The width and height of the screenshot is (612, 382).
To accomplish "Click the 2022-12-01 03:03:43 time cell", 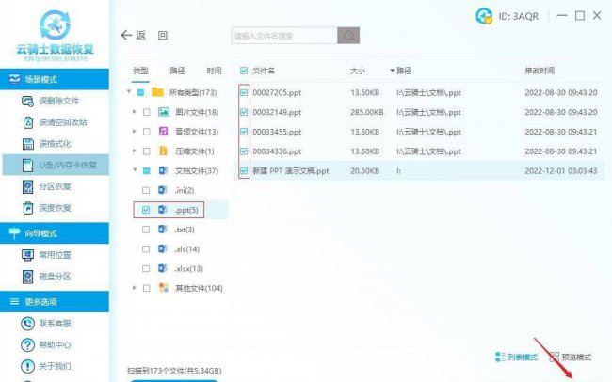I will pos(561,171).
